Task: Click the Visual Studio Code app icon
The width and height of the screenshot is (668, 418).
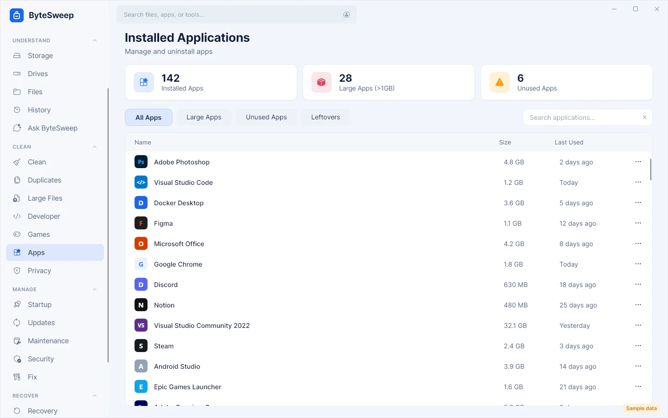Action: coord(141,183)
